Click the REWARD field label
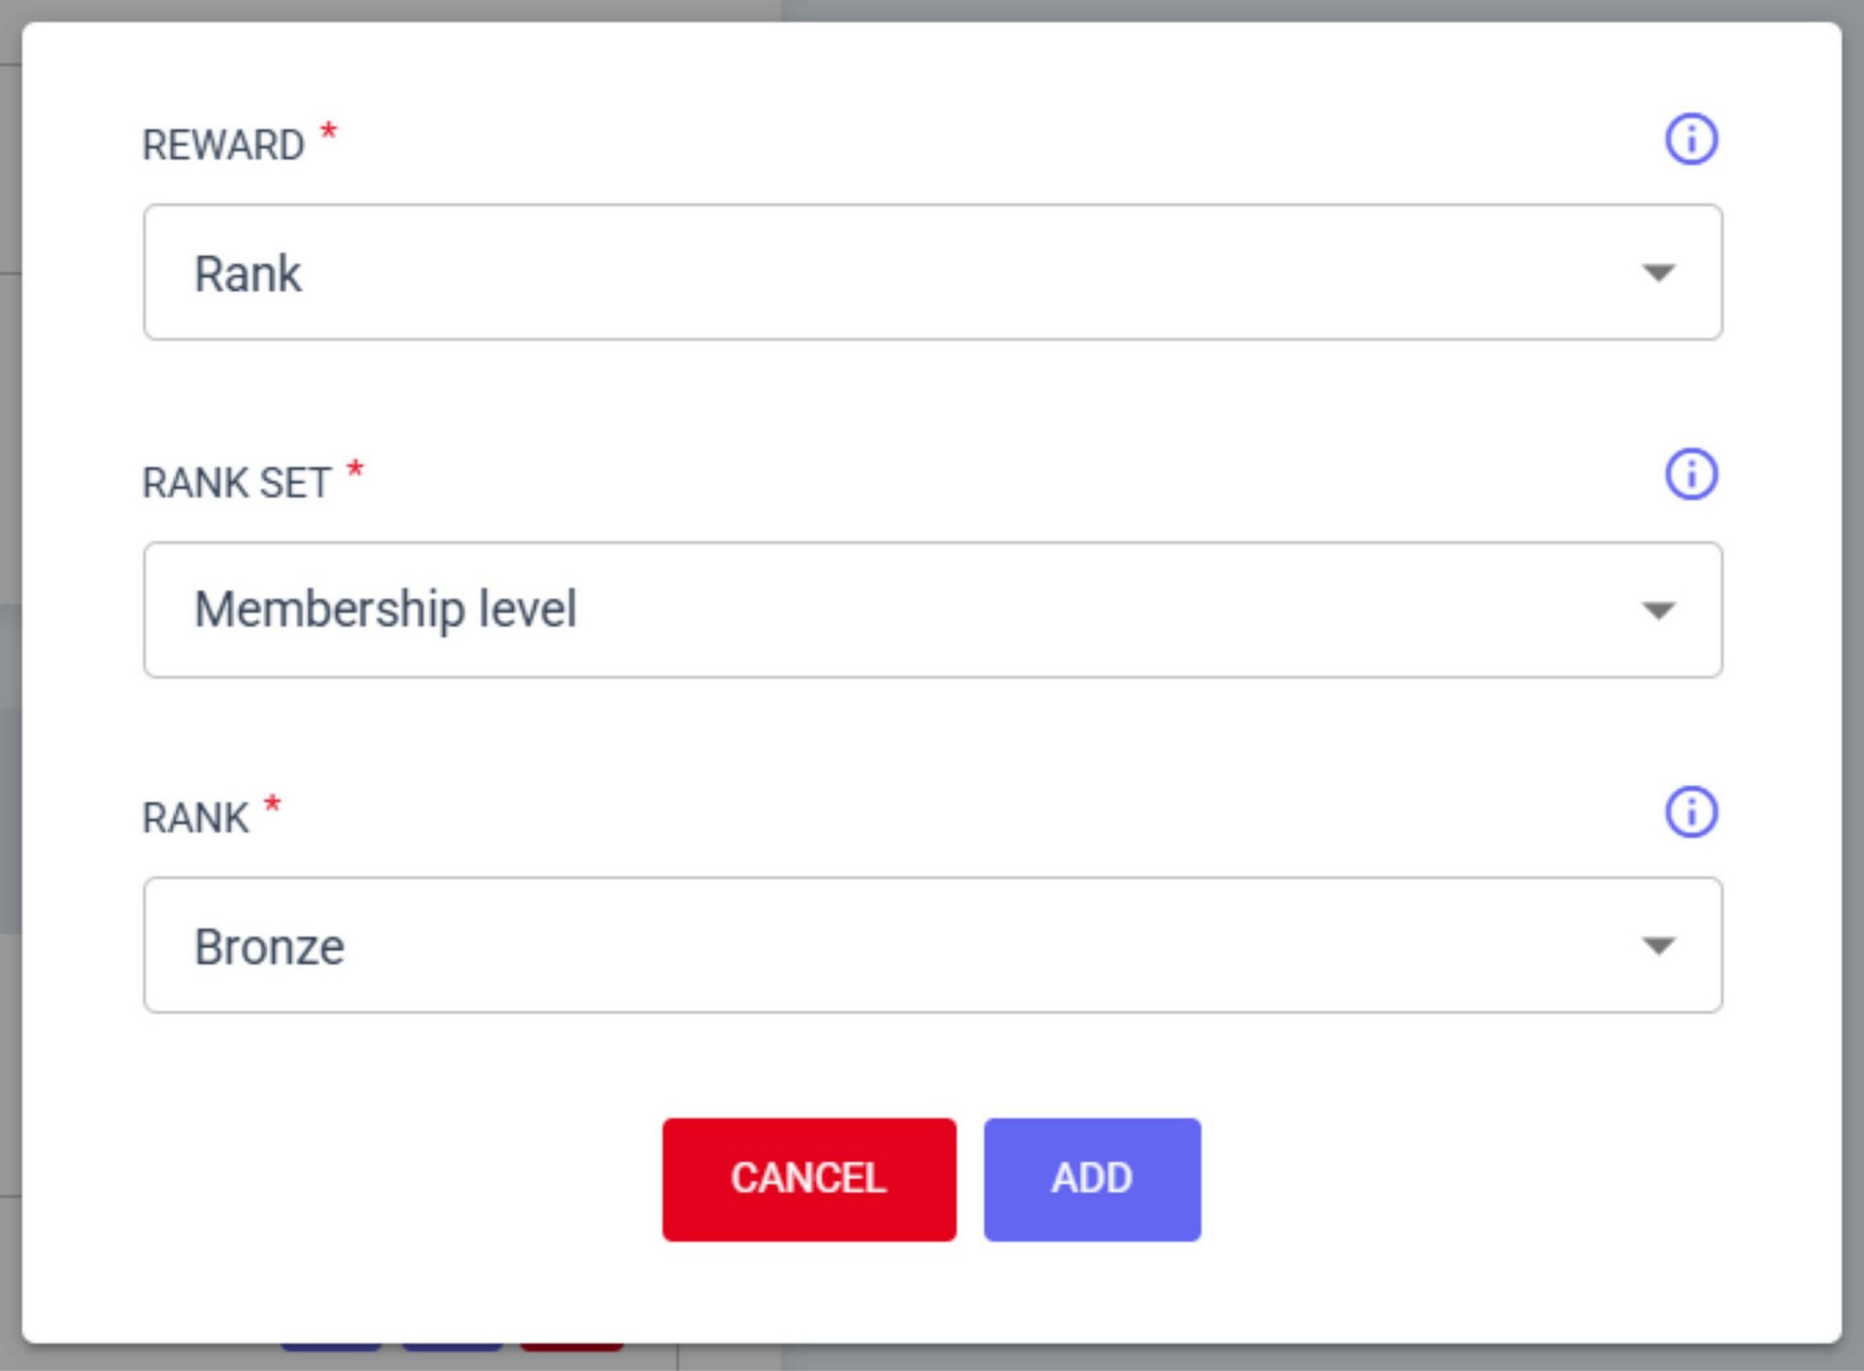Screen dimensions: 1864x1371 [x=223, y=146]
